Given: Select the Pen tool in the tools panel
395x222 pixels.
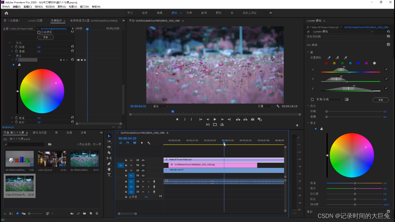Looking at the screenshot, I should (109, 164).
